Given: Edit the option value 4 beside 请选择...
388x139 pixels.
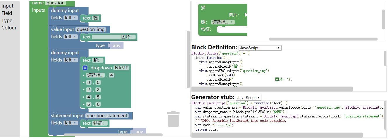Looking at the screenshot, I should (x=111, y=75).
